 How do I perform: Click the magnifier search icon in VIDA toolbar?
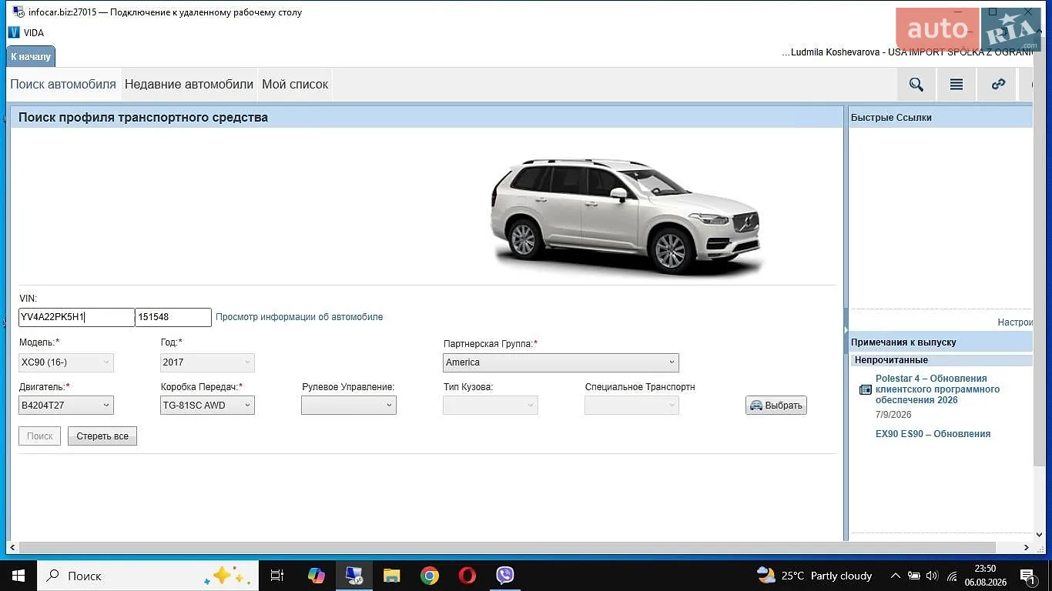pyautogui.click(x=916, y=85)
